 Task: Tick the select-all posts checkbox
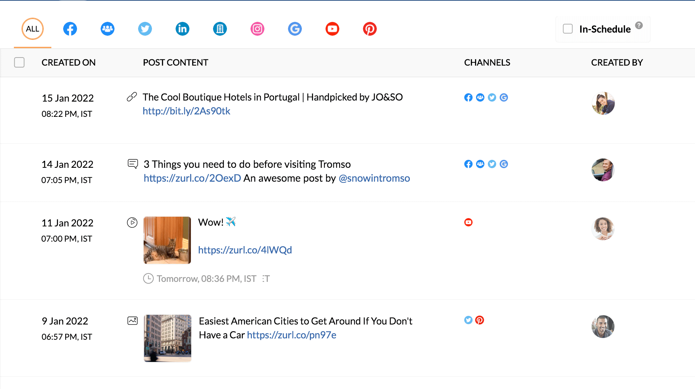pyautogui.click(x=19, y=62)
